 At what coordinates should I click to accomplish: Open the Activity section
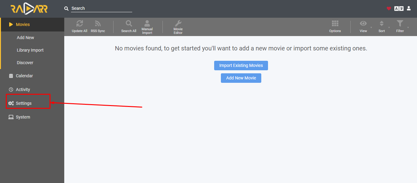[23, 89]
